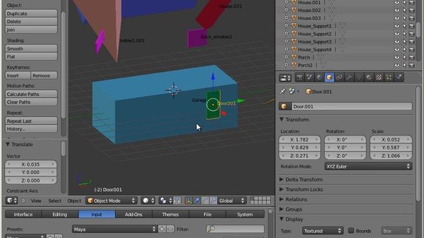
Task: Open the Maya presets dropdown
Action: (115, 229)
